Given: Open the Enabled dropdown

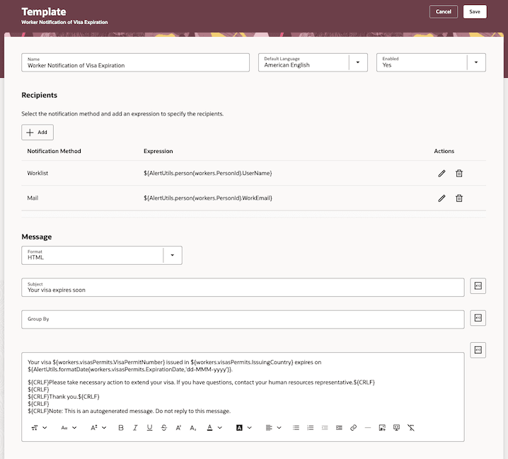Looking at the screenshot, I should pyautogui.click(x=476, y=62).
